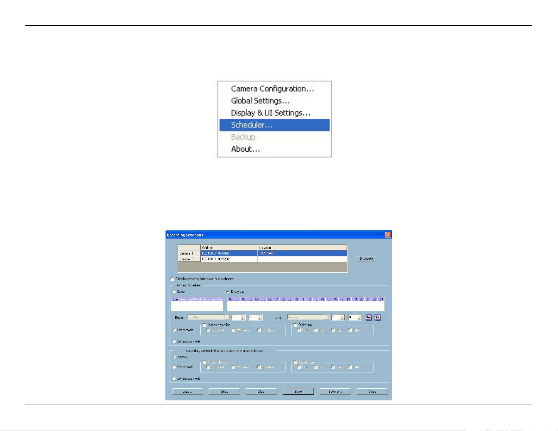This screenshot has width=558, height=431.
Task: Close the Recording Scheduler with the red X
Action: pos(388,235)
